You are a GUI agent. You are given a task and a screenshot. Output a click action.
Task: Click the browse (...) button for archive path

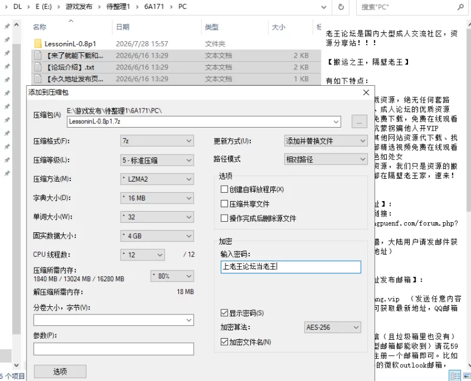[x=359, y=122]
